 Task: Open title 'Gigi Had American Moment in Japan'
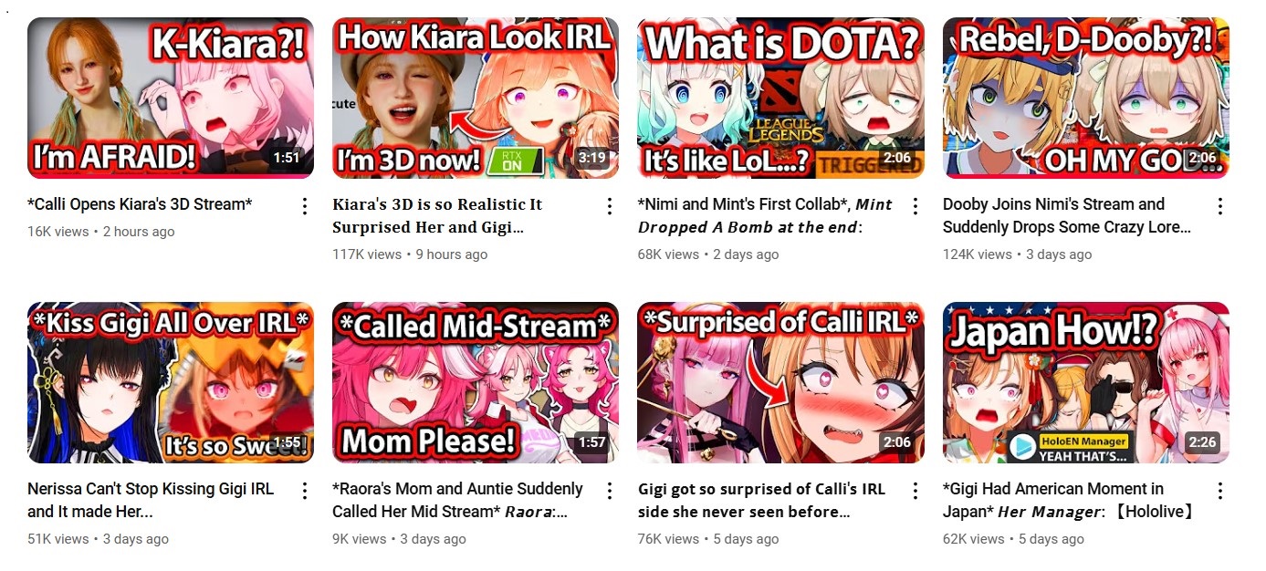[1052, 489]
